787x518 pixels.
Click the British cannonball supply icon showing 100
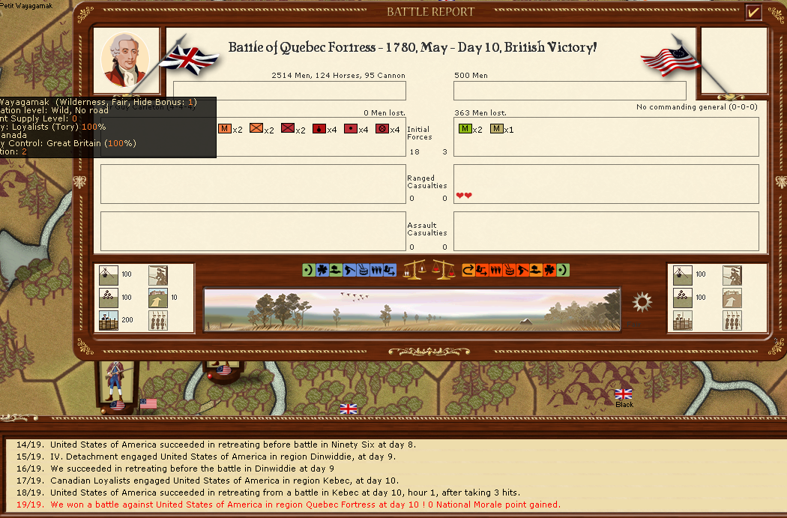108,298
